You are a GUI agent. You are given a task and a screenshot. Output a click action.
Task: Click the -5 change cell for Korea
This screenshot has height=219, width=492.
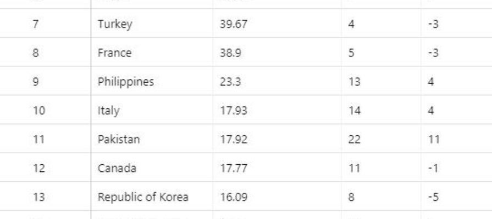tap(457, 197)
